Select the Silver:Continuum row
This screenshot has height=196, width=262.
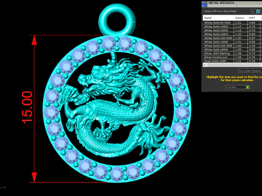click(233, 57)
